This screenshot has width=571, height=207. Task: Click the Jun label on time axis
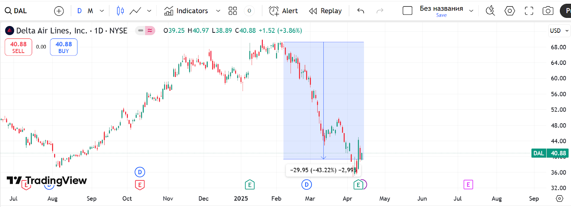[x=422, y=198]
